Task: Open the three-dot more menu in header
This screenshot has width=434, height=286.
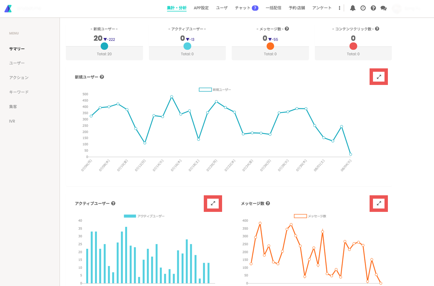Action: [x=339, y=8]
